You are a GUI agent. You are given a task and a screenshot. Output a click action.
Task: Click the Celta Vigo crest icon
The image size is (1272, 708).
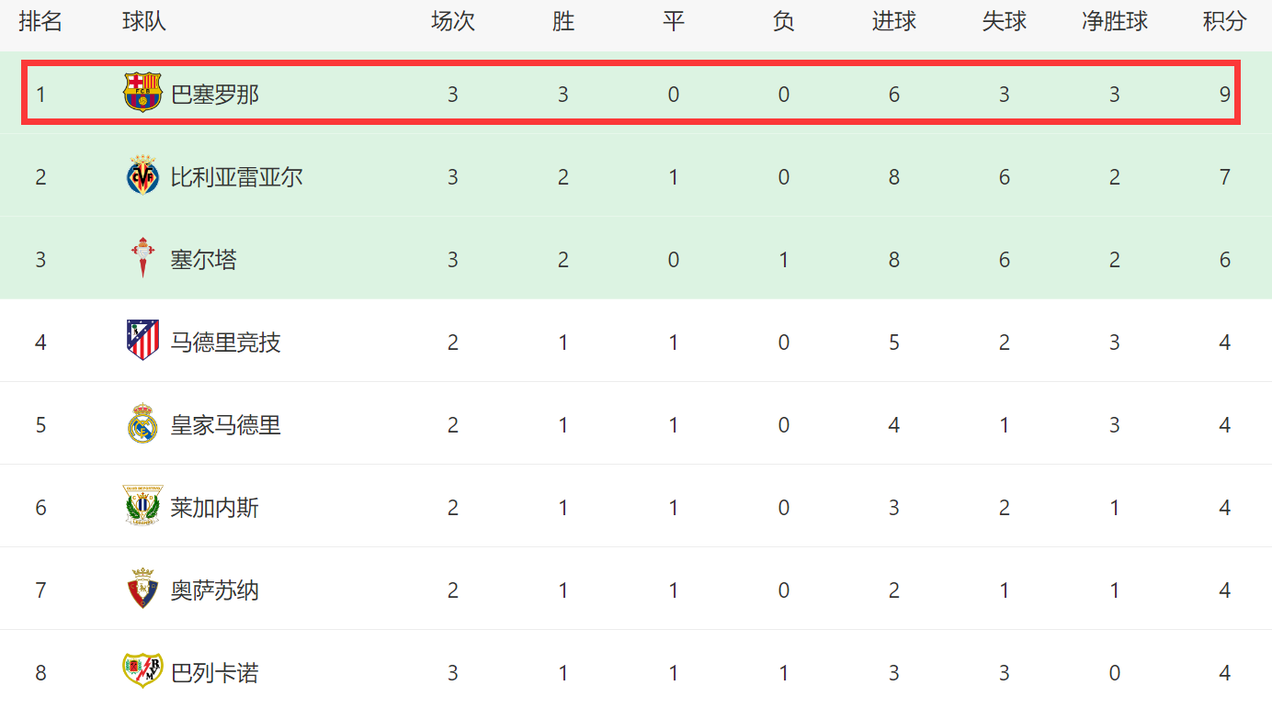pyautogui.click(x=142, y=258)
